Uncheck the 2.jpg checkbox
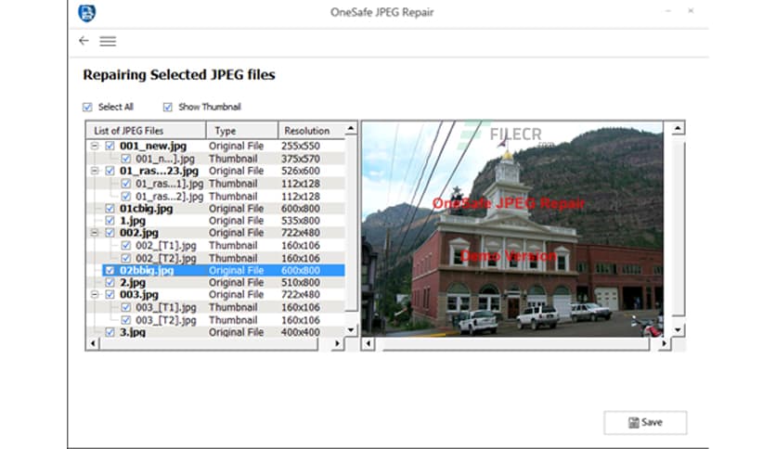 click(x=110, y=282)
